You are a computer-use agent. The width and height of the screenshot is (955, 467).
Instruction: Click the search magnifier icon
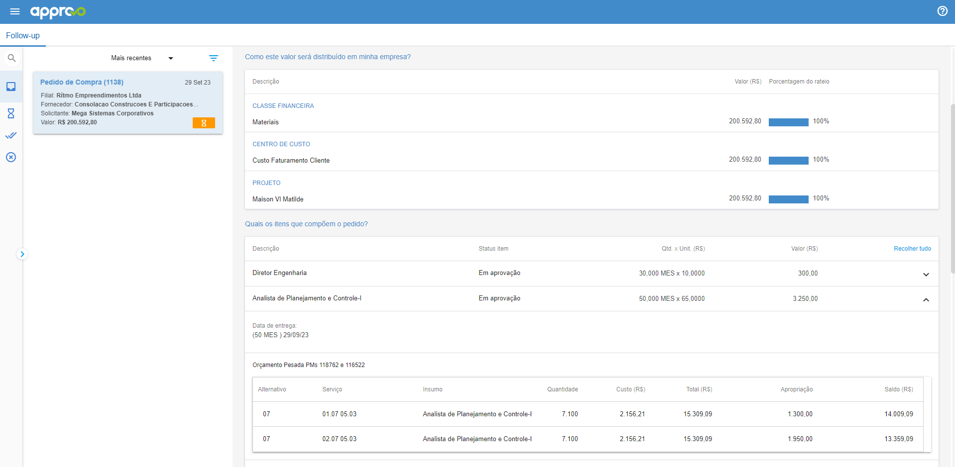[11, 58]
